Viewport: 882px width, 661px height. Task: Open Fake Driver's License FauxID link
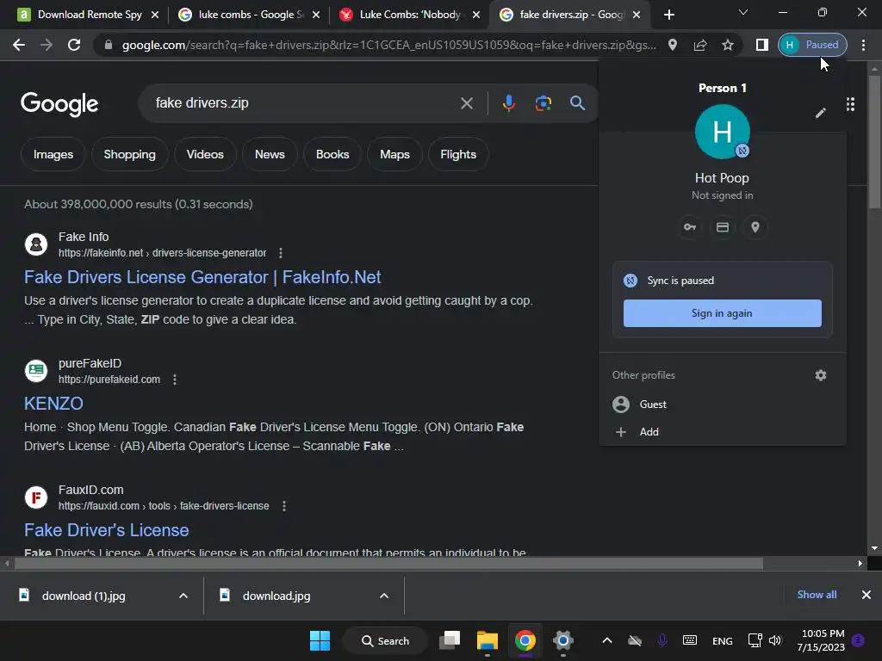pos(106,530)
